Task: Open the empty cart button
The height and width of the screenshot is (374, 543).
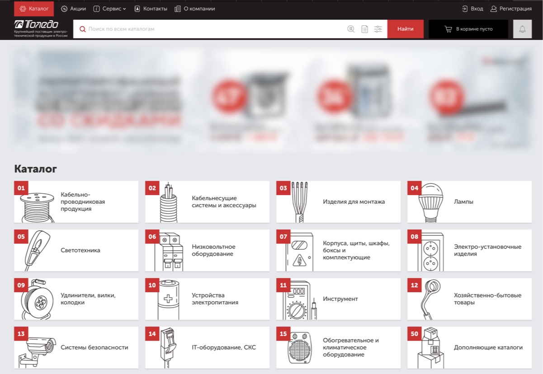Action: (468, 29)
